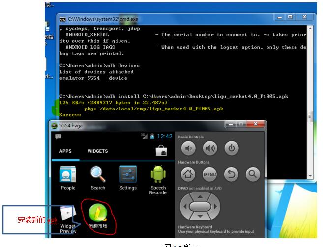Click the volume up emulator control
Screen dimensions: 326x247
pyautogui.click(x=210, y=148)
